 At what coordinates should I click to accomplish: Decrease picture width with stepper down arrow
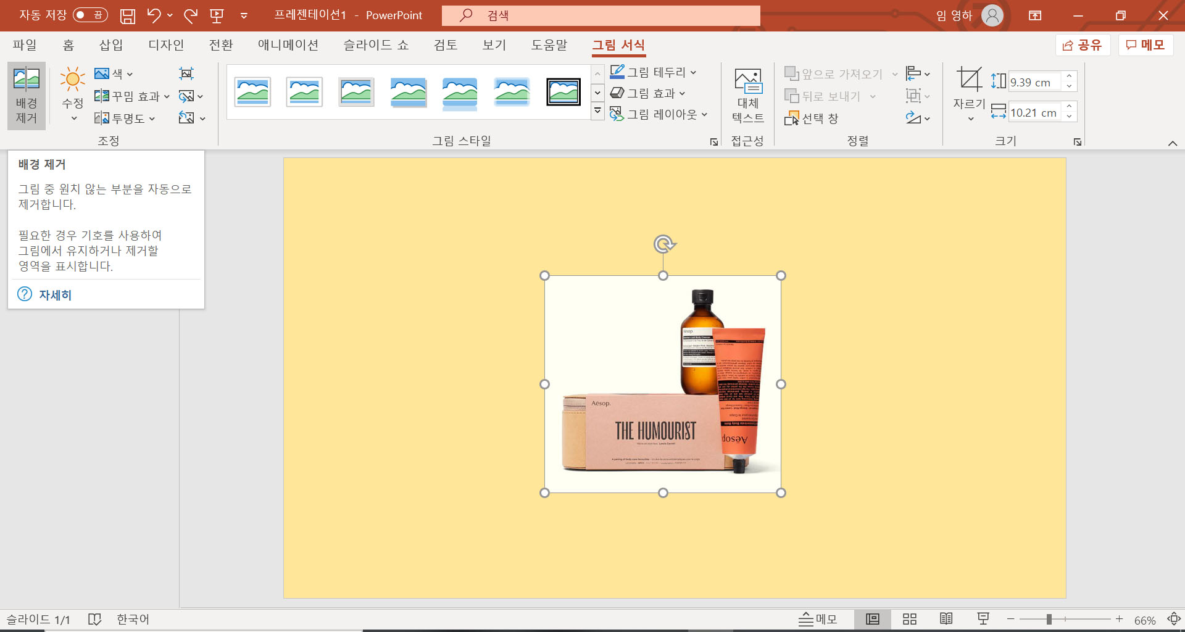[x=1069, y=117]
